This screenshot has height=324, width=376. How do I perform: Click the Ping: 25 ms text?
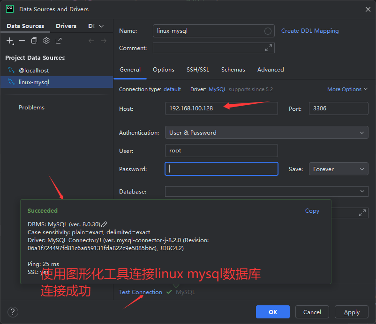[44, 264]
